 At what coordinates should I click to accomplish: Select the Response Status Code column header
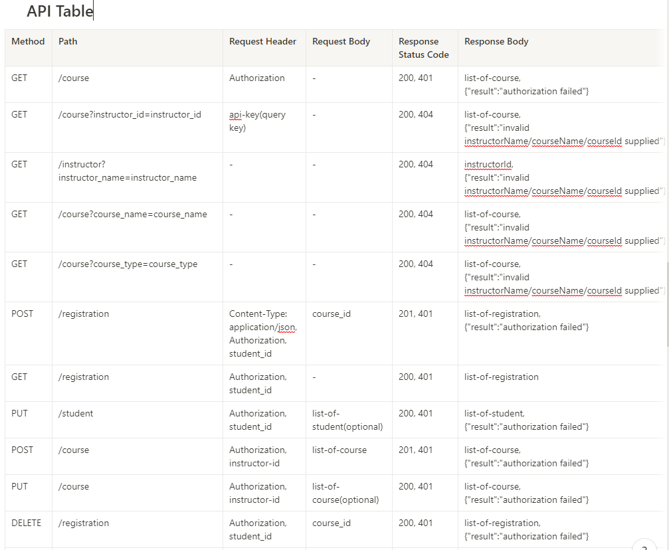(424, 48)
